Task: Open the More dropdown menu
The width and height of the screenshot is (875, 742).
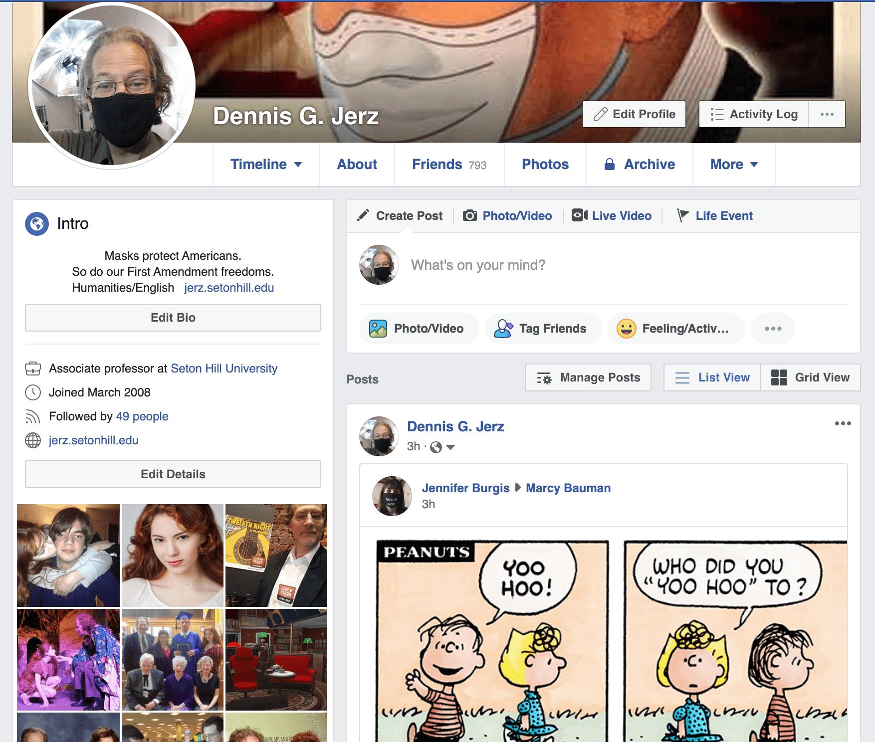Action: [x=733, y=165]
